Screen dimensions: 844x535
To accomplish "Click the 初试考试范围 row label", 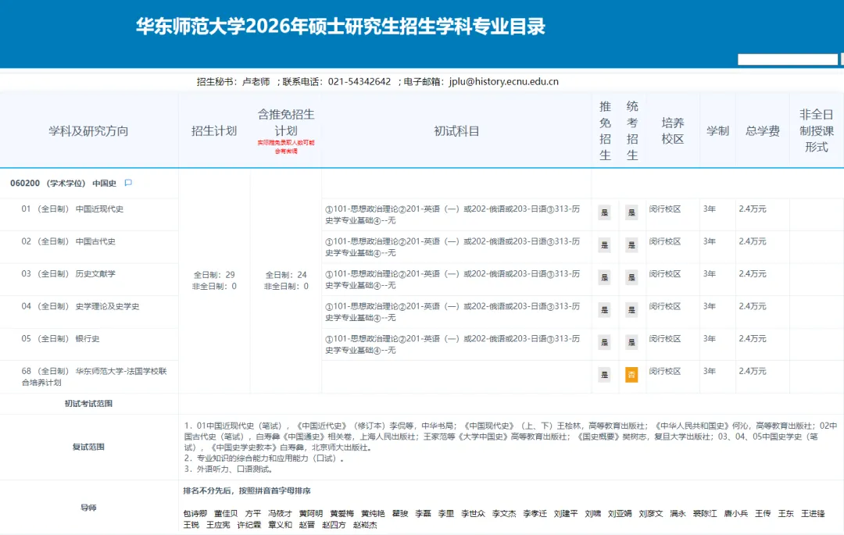I will coord(88,403).
